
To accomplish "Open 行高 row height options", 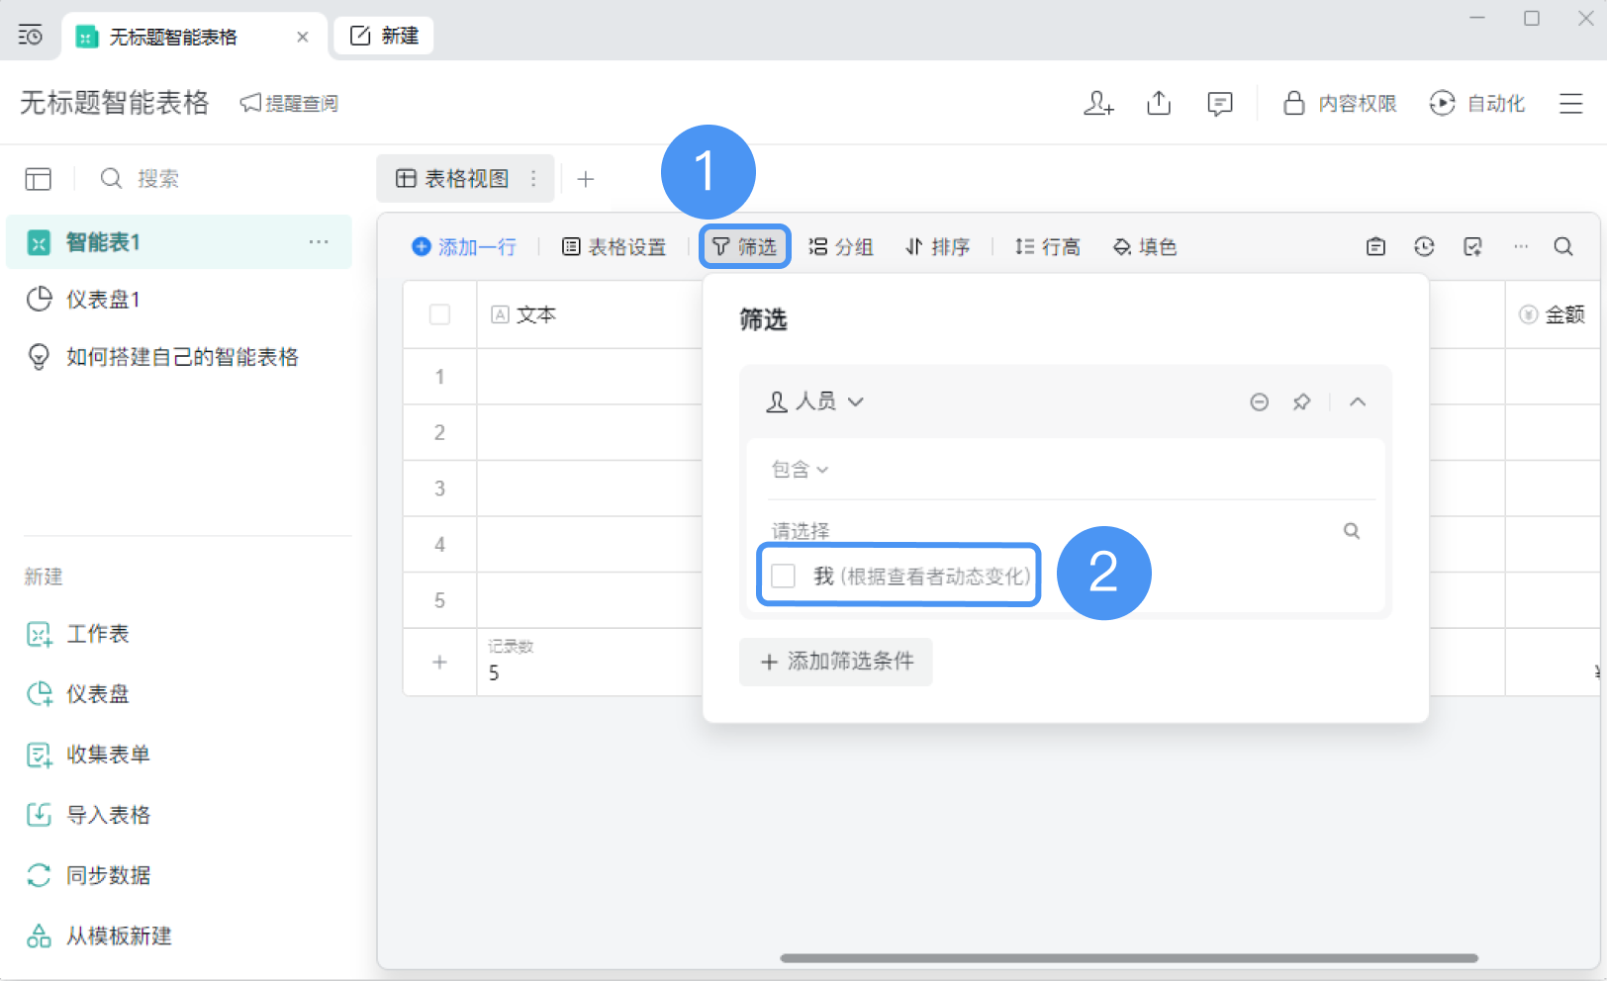I will click(1048, 247).
